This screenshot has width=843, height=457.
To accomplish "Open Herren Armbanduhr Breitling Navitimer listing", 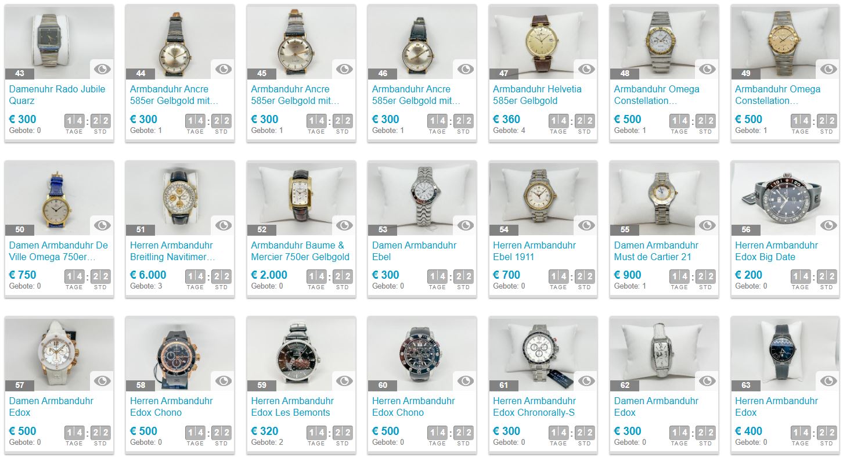I will click(x=172, y=251).
